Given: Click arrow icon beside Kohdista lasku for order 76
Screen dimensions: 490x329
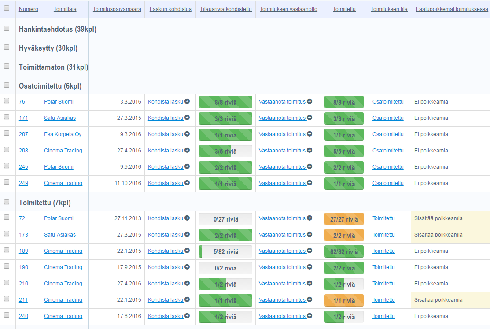Looking at the screenshot, I should [187, 102].
